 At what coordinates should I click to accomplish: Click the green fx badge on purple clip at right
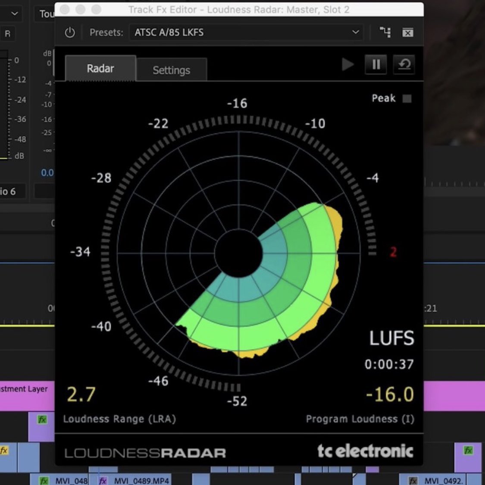[x=468, y=451]
